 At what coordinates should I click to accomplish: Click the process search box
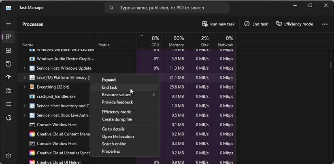coord(166,8)
